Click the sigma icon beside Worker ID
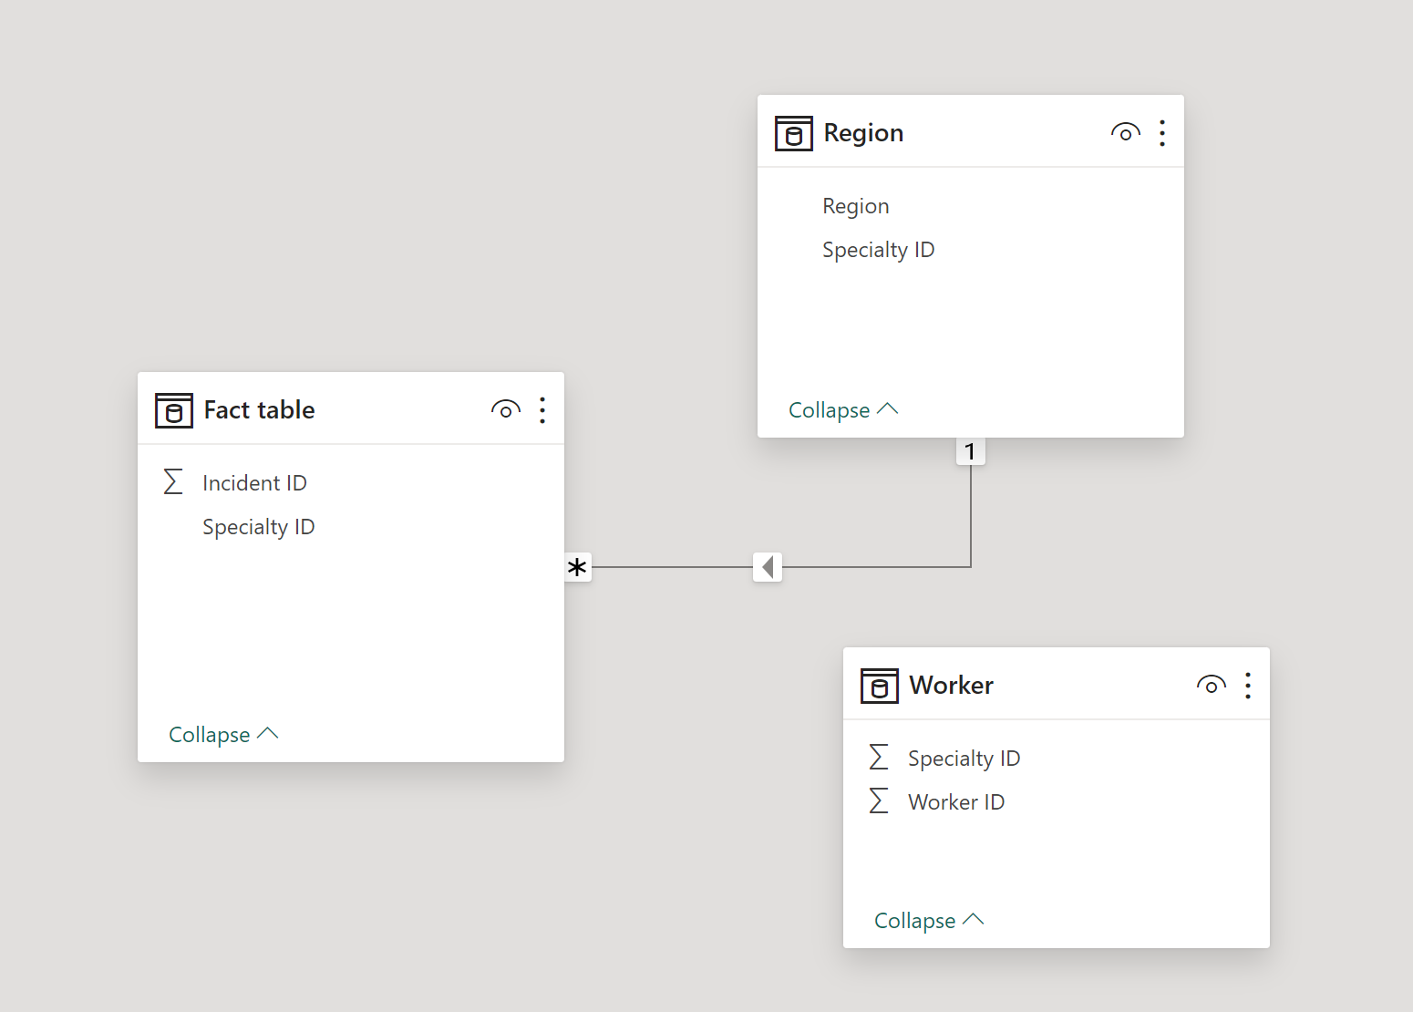This screenshot has height=1012, width=1413. [x=878, y=800]
